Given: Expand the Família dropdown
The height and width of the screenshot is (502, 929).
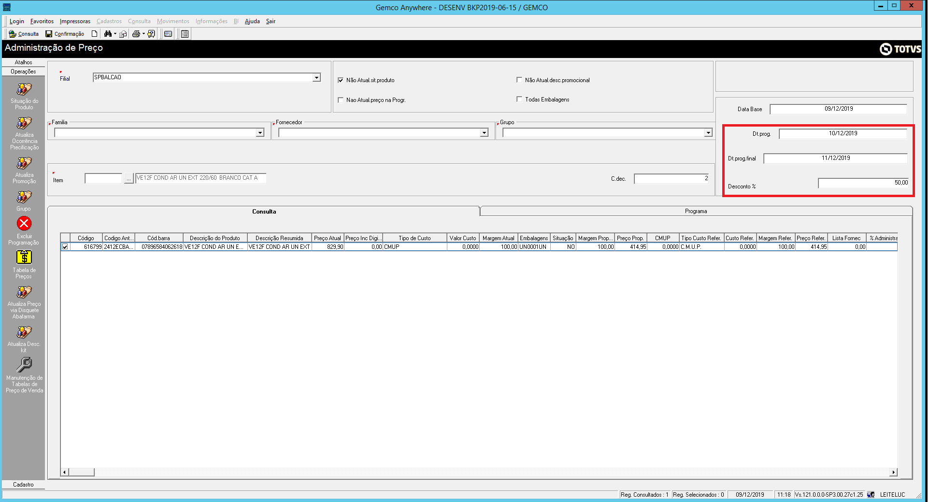Looking at the screenshot, I should 260,133.
